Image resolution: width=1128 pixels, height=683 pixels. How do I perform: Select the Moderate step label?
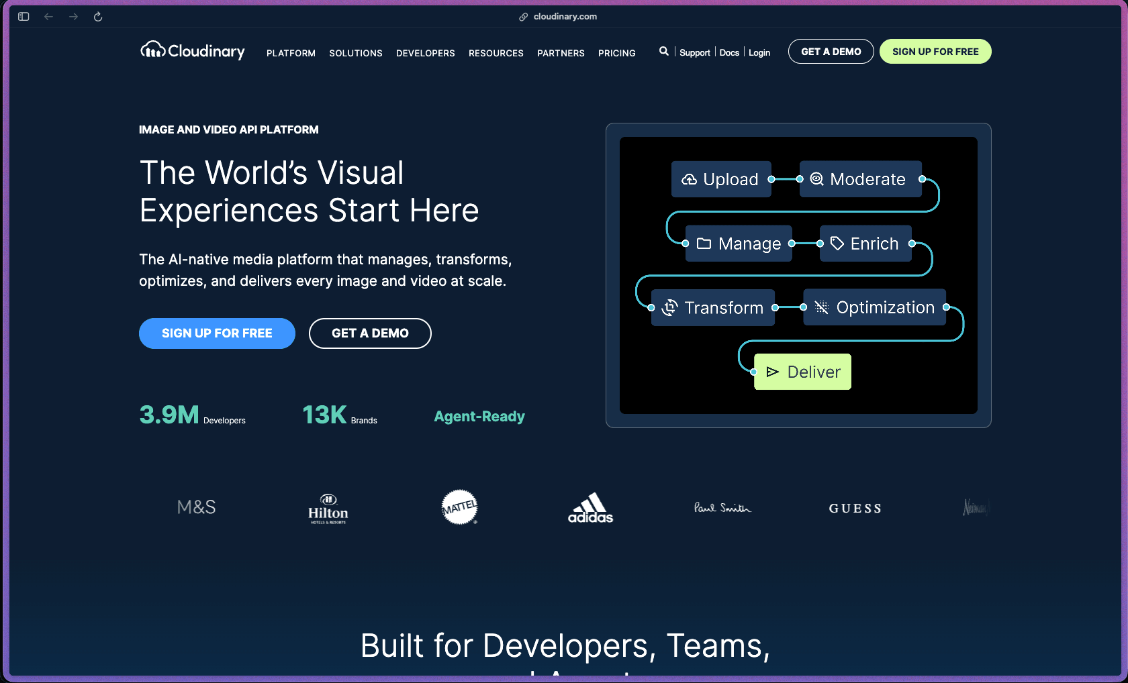point(867,179)
